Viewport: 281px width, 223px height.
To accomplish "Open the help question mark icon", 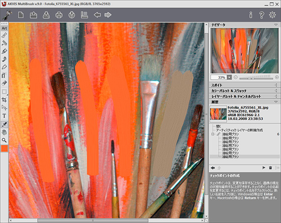I will (x=261, y=15).
